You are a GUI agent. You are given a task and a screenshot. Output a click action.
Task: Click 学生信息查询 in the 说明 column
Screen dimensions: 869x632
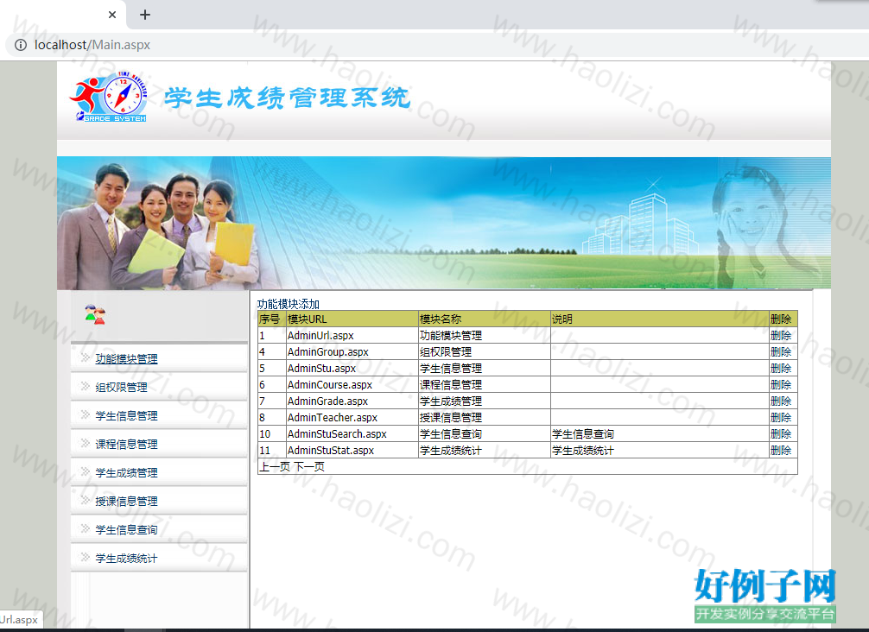click(583, 434)
